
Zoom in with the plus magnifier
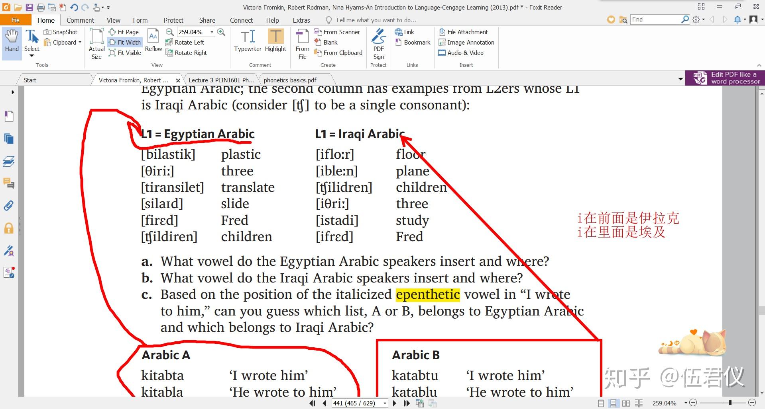point(221,32)
